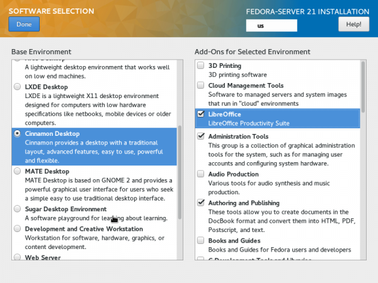Click the 'Web Server' title text
This screenshot has height=283, width=378.
point(43,257)
